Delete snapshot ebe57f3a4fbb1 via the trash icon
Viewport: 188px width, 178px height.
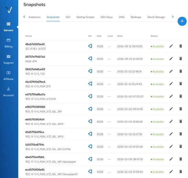[181, 159]
